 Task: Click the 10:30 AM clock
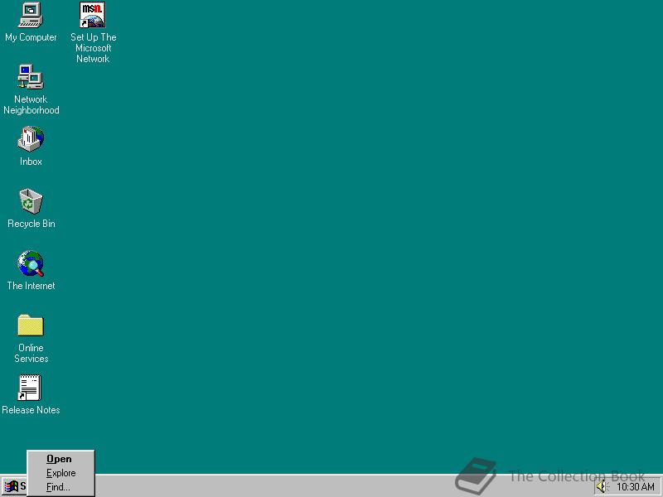[635, 487]
